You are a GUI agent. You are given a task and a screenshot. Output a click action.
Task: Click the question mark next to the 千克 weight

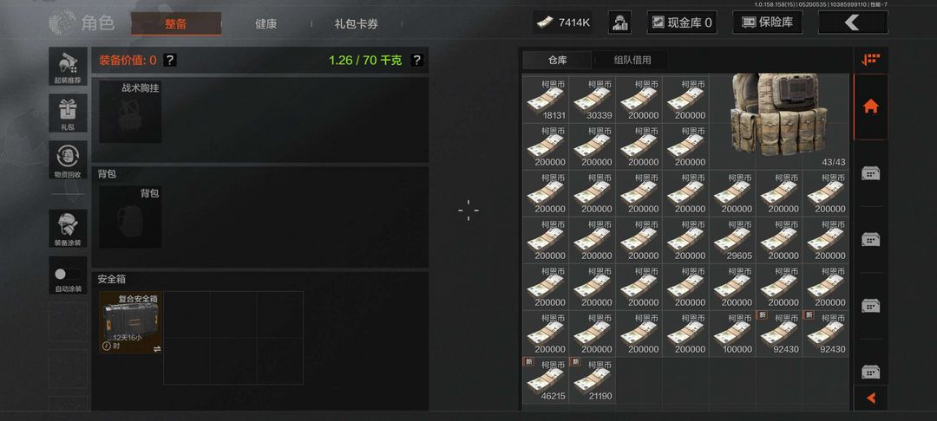(417, 60)
